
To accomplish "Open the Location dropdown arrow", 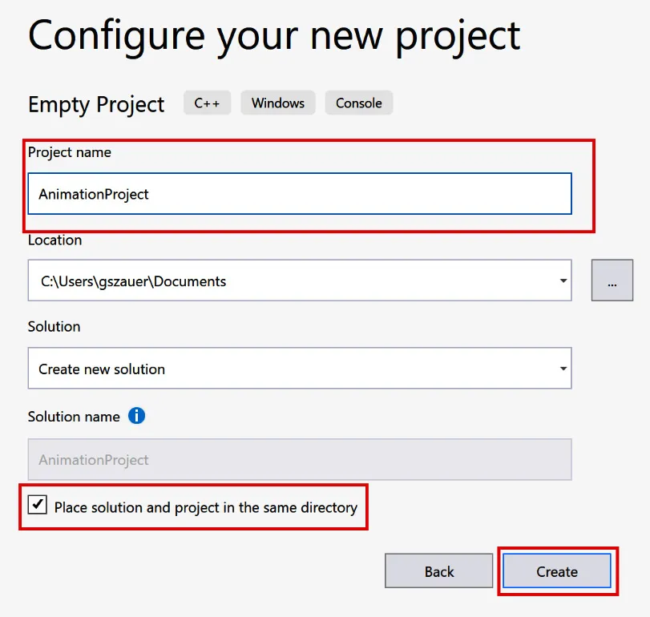I will pyautogui.click(x=561, y=280).
